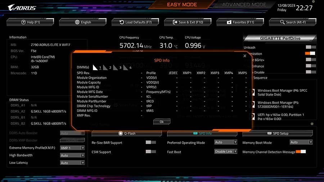The image size is (324, 182).
Task: Toggle the 6GHz+ switch
Action: pos(311,59)
